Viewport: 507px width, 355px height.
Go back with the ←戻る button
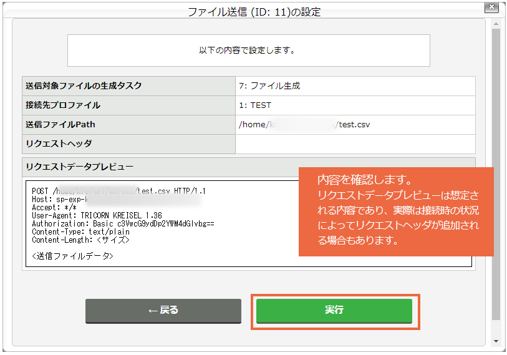pyautogui.click(x=163, y=311)
